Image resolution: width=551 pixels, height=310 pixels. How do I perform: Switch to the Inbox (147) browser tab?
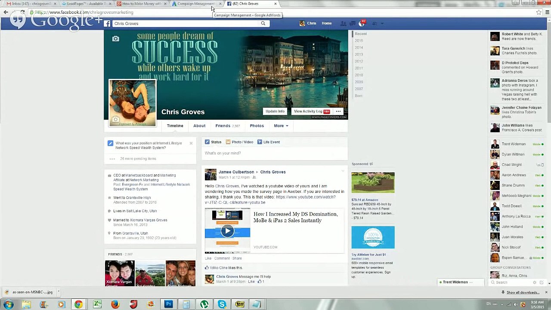(31, 4)
